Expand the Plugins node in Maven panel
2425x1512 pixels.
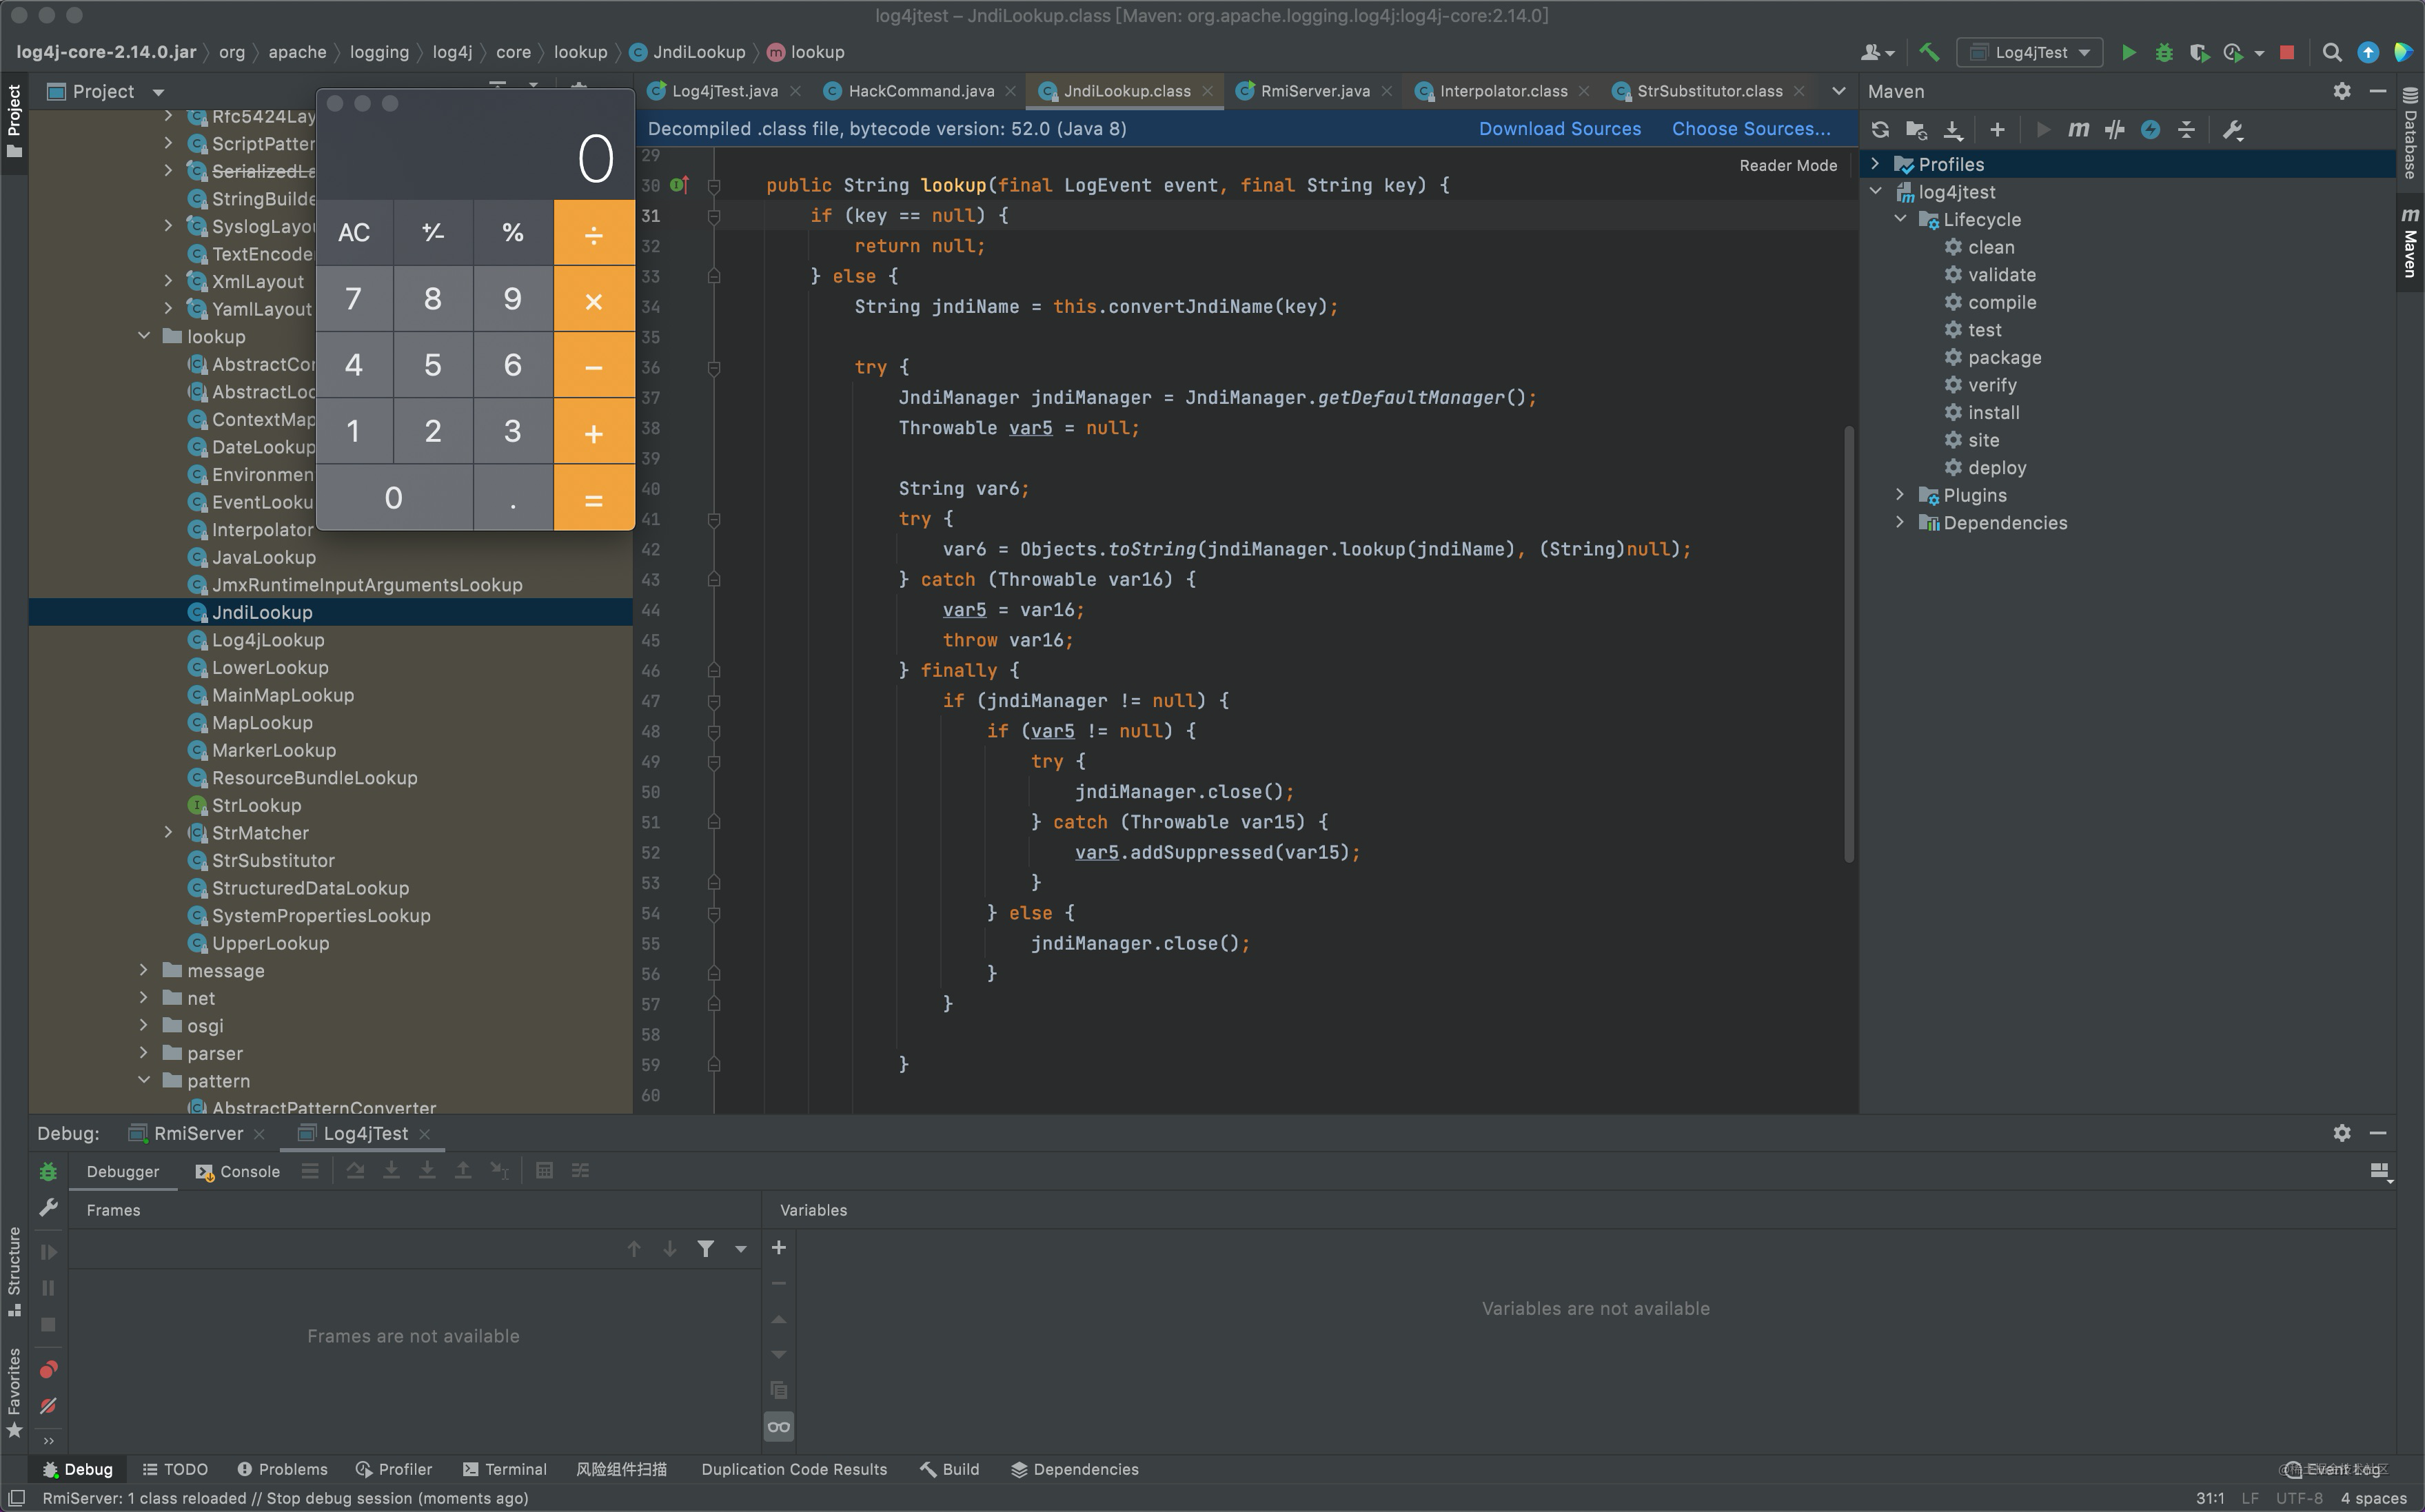pos(1900,495)
